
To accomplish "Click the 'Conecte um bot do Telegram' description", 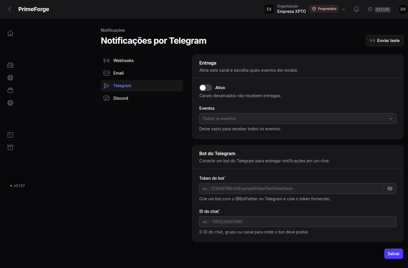I will point(265,161).
